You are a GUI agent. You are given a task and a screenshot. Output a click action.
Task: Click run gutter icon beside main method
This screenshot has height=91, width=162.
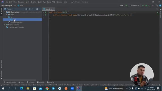pos(46,15)
